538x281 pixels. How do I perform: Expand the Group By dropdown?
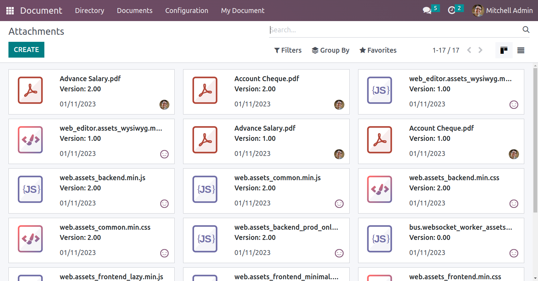[330, 50]
